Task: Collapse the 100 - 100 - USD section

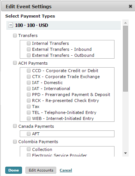Action: pos(10,25)
